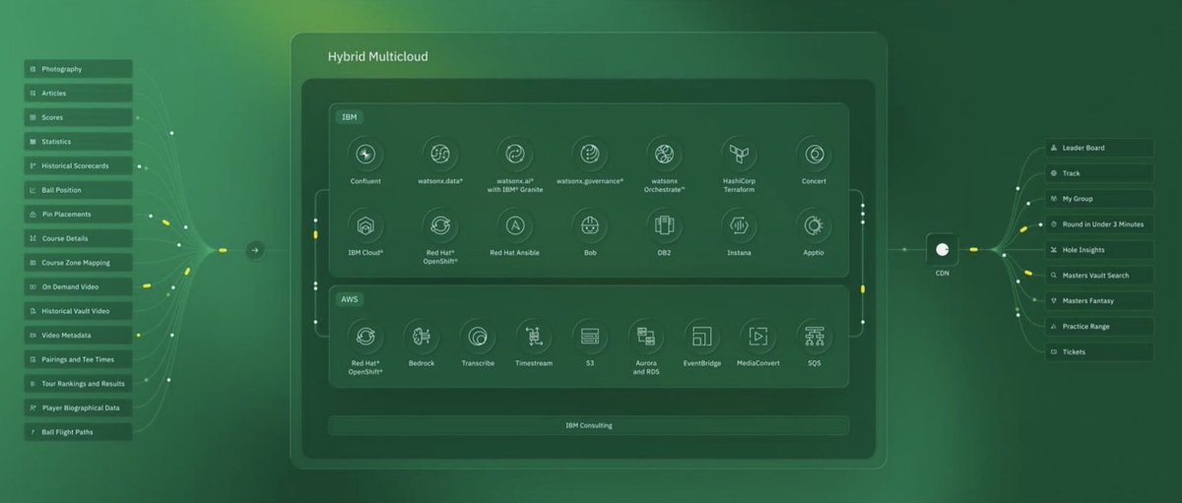Image resolution: width=1182 pixels, height=503 pixels.
Task: Click Course Zone Mapping source
Action: (x=79, y=263)
